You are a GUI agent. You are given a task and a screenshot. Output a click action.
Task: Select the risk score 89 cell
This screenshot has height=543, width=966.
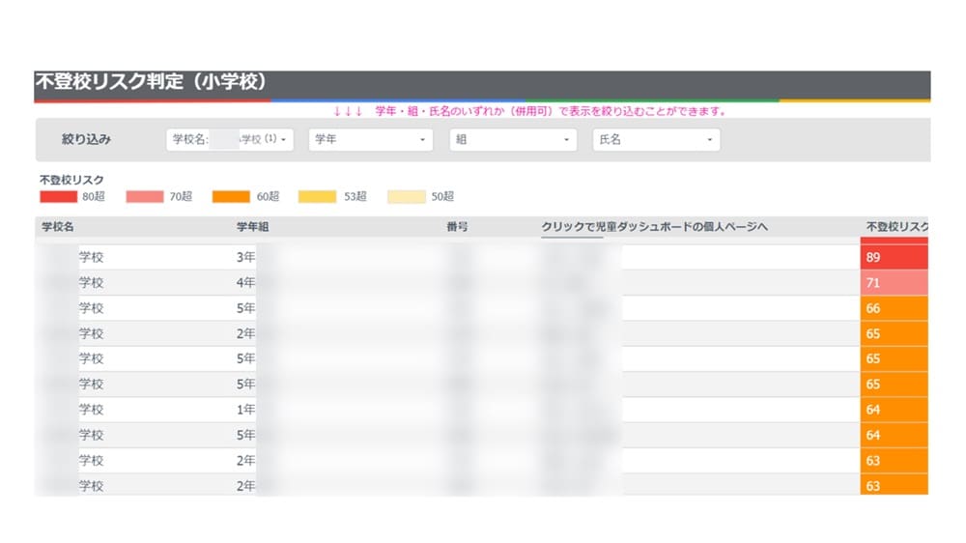click(x=893, y=258)
